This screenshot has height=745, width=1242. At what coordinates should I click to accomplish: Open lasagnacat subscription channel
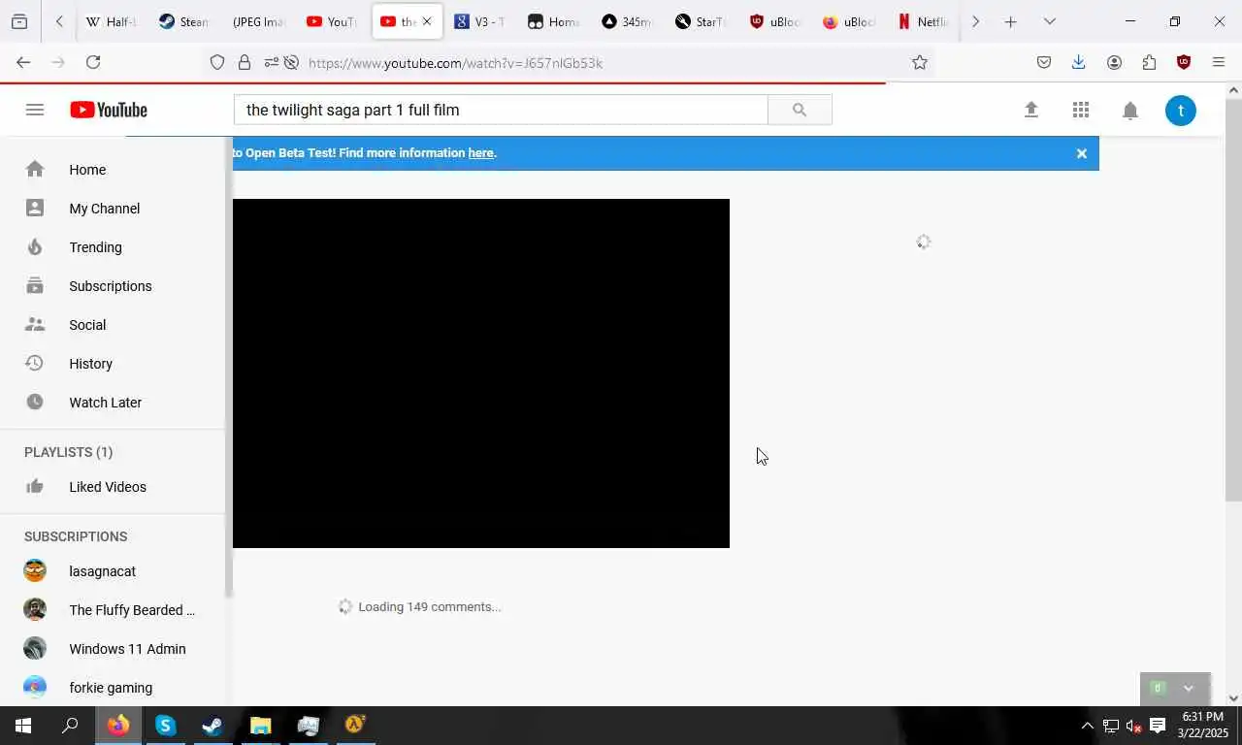[x=113, y=571]
